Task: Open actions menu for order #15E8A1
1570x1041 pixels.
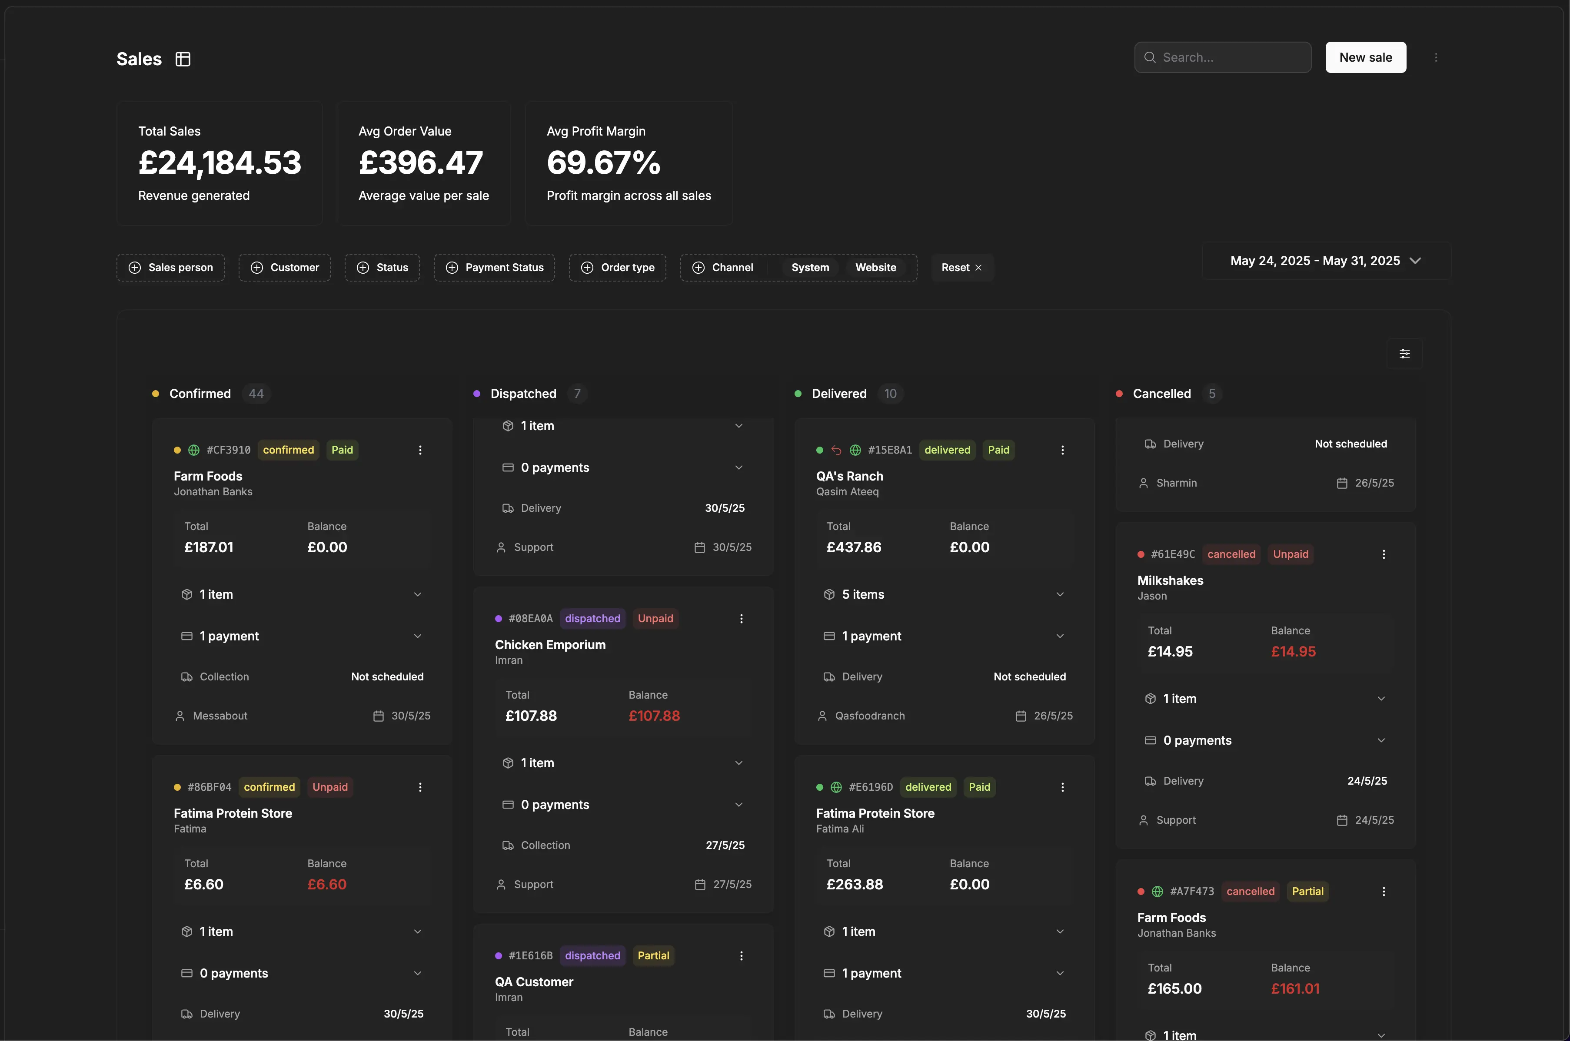Action: click(1063, 450)
